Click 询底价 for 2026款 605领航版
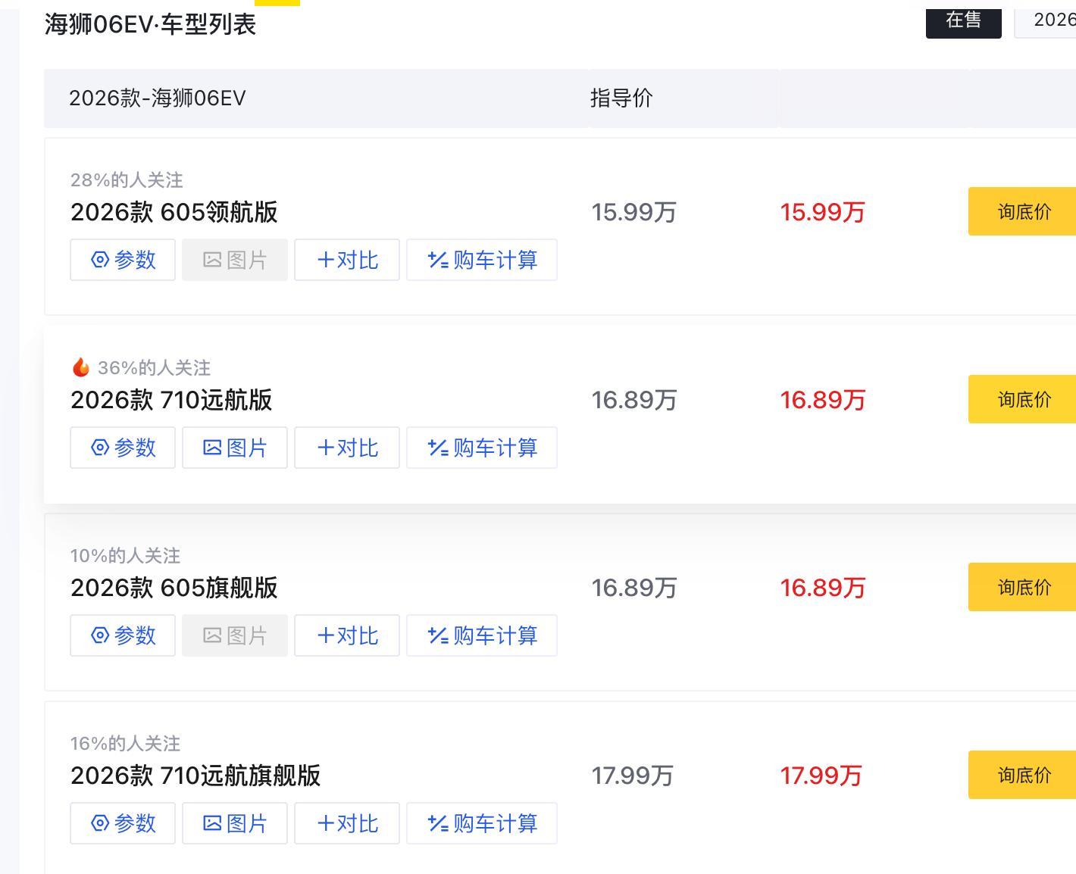1076x874 pixels. tap(1023, 211)
